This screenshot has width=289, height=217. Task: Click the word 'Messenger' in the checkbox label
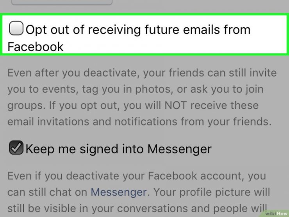(180, 149)
